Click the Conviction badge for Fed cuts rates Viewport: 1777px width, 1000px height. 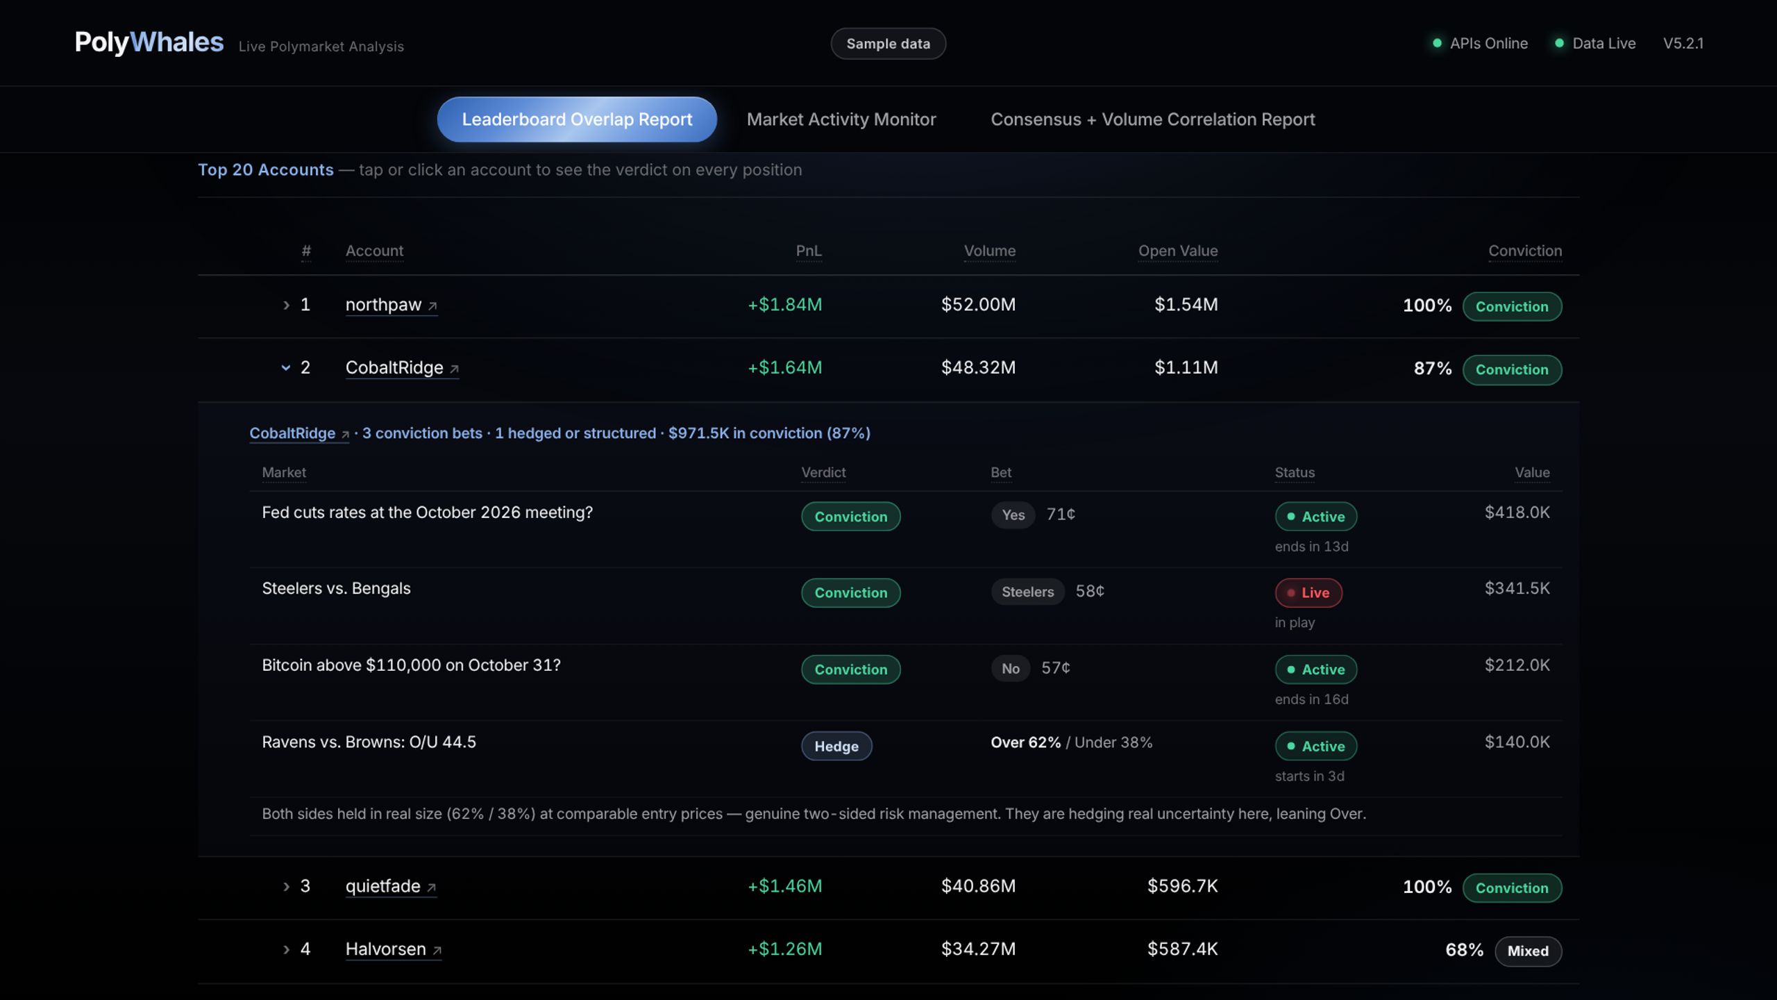(x=850, y=517)
